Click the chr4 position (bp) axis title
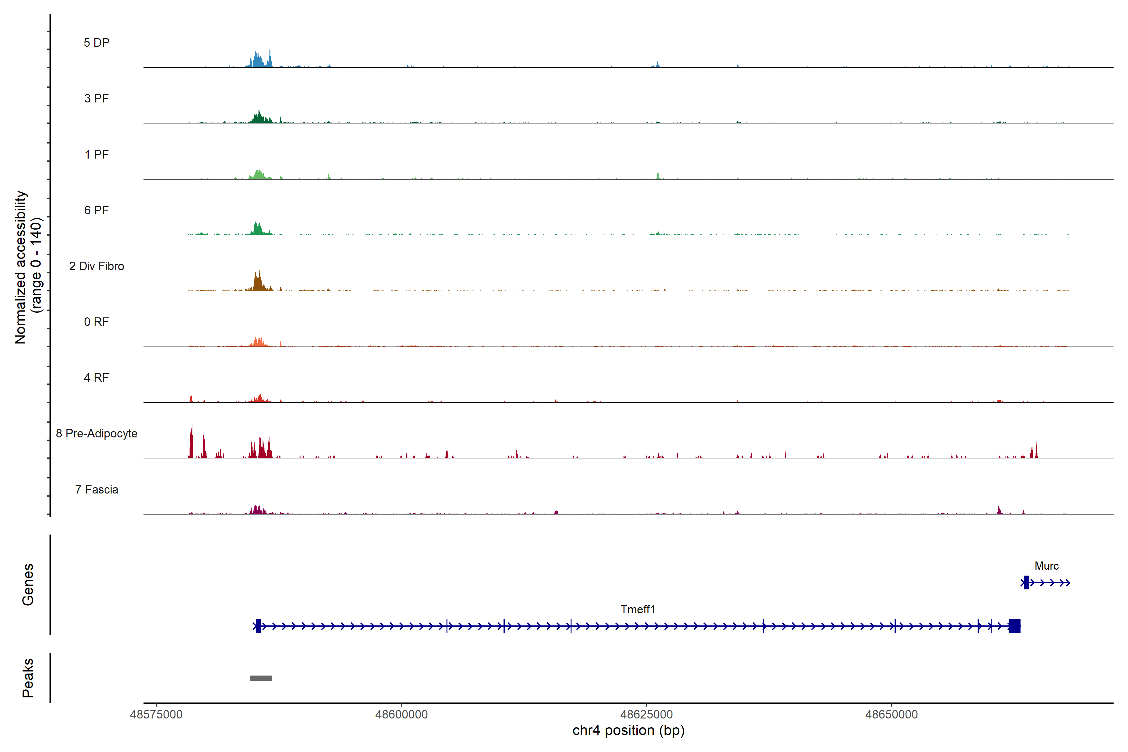 click(x=628, y=730)
